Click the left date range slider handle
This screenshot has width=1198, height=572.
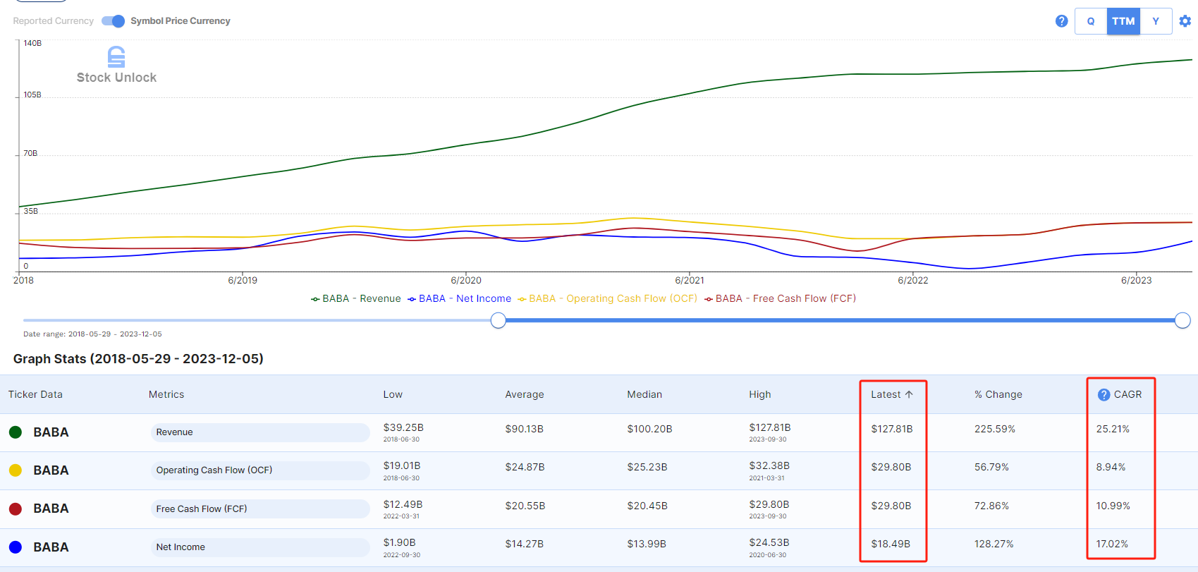point(498,321)
